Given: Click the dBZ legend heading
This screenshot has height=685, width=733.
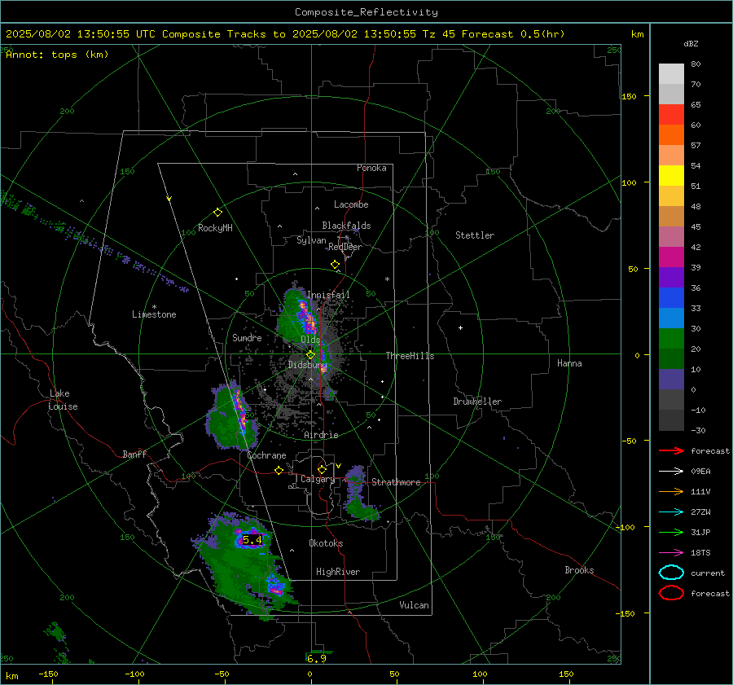Looking at the screenshot, I should (x=691, y=44).
